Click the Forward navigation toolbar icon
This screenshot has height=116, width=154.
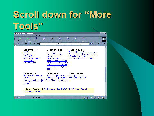[x=28, y=39]
